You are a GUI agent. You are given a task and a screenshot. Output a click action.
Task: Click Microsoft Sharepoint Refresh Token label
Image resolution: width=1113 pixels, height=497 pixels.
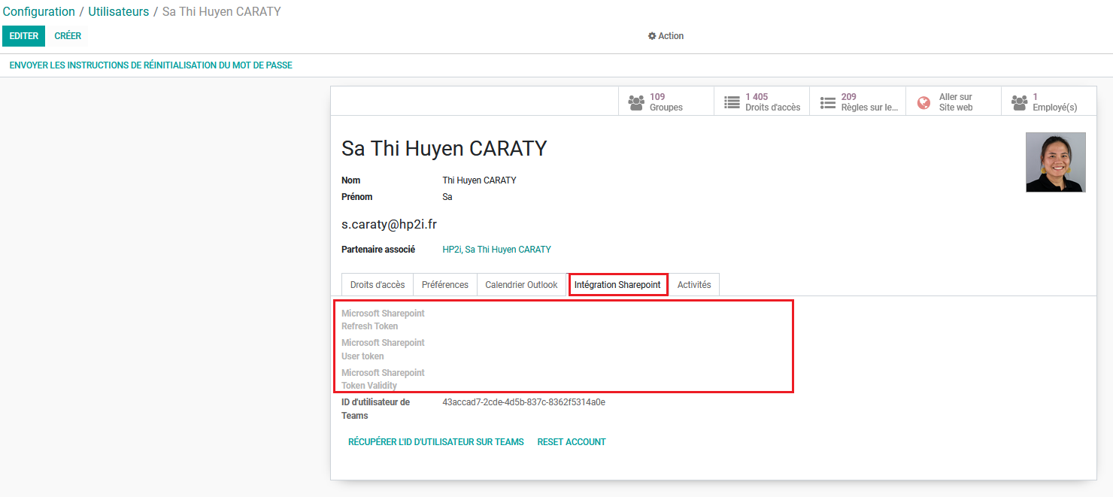coord(383,320)
